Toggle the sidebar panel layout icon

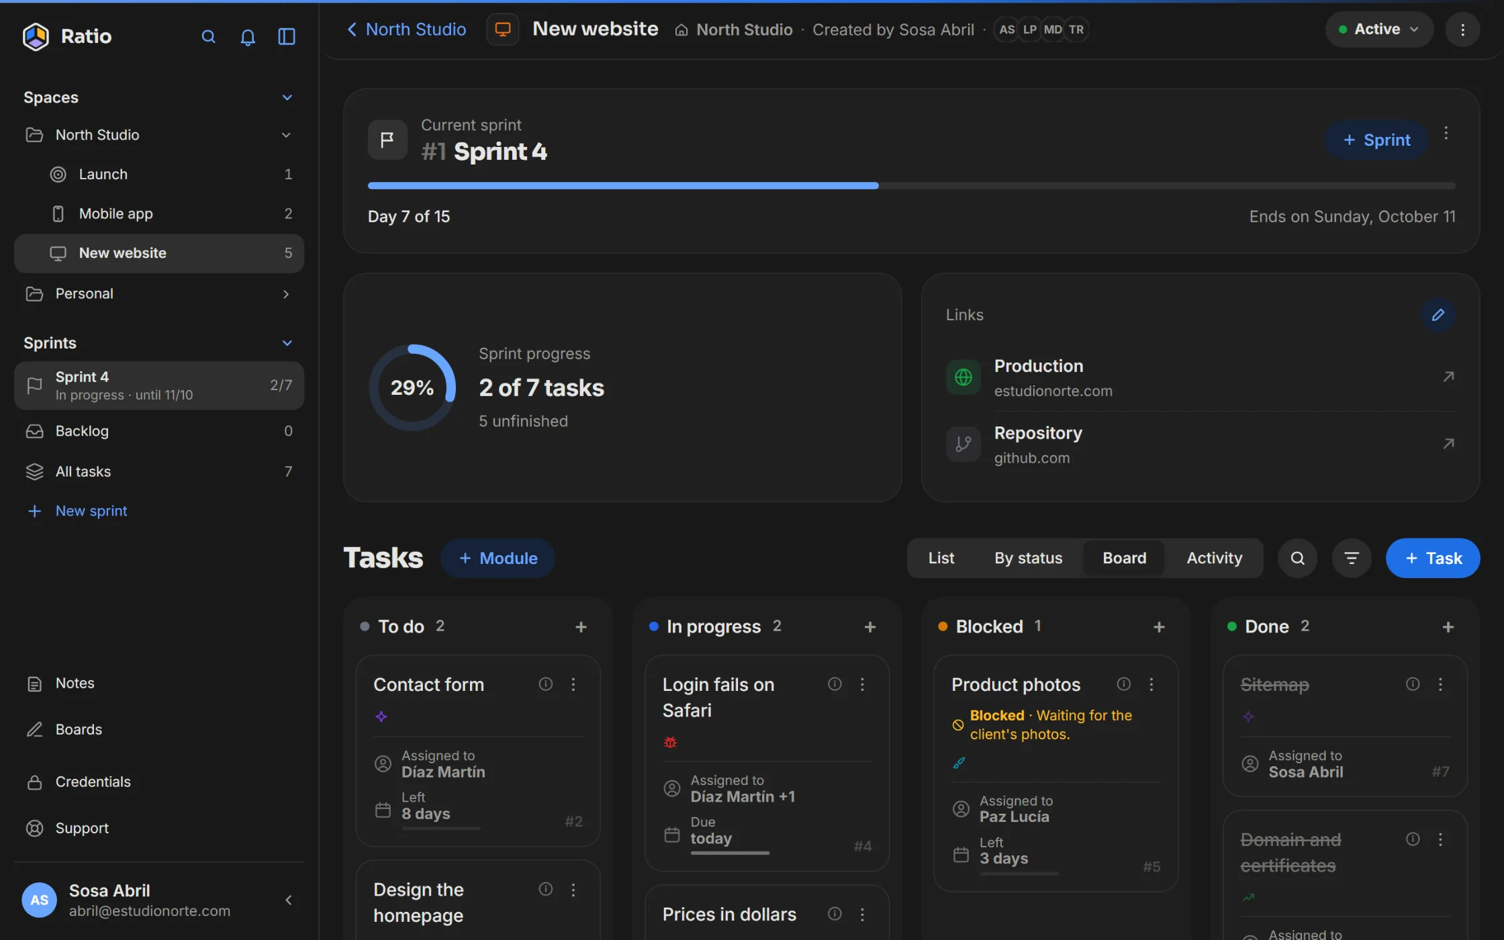[x=287, y=36]
